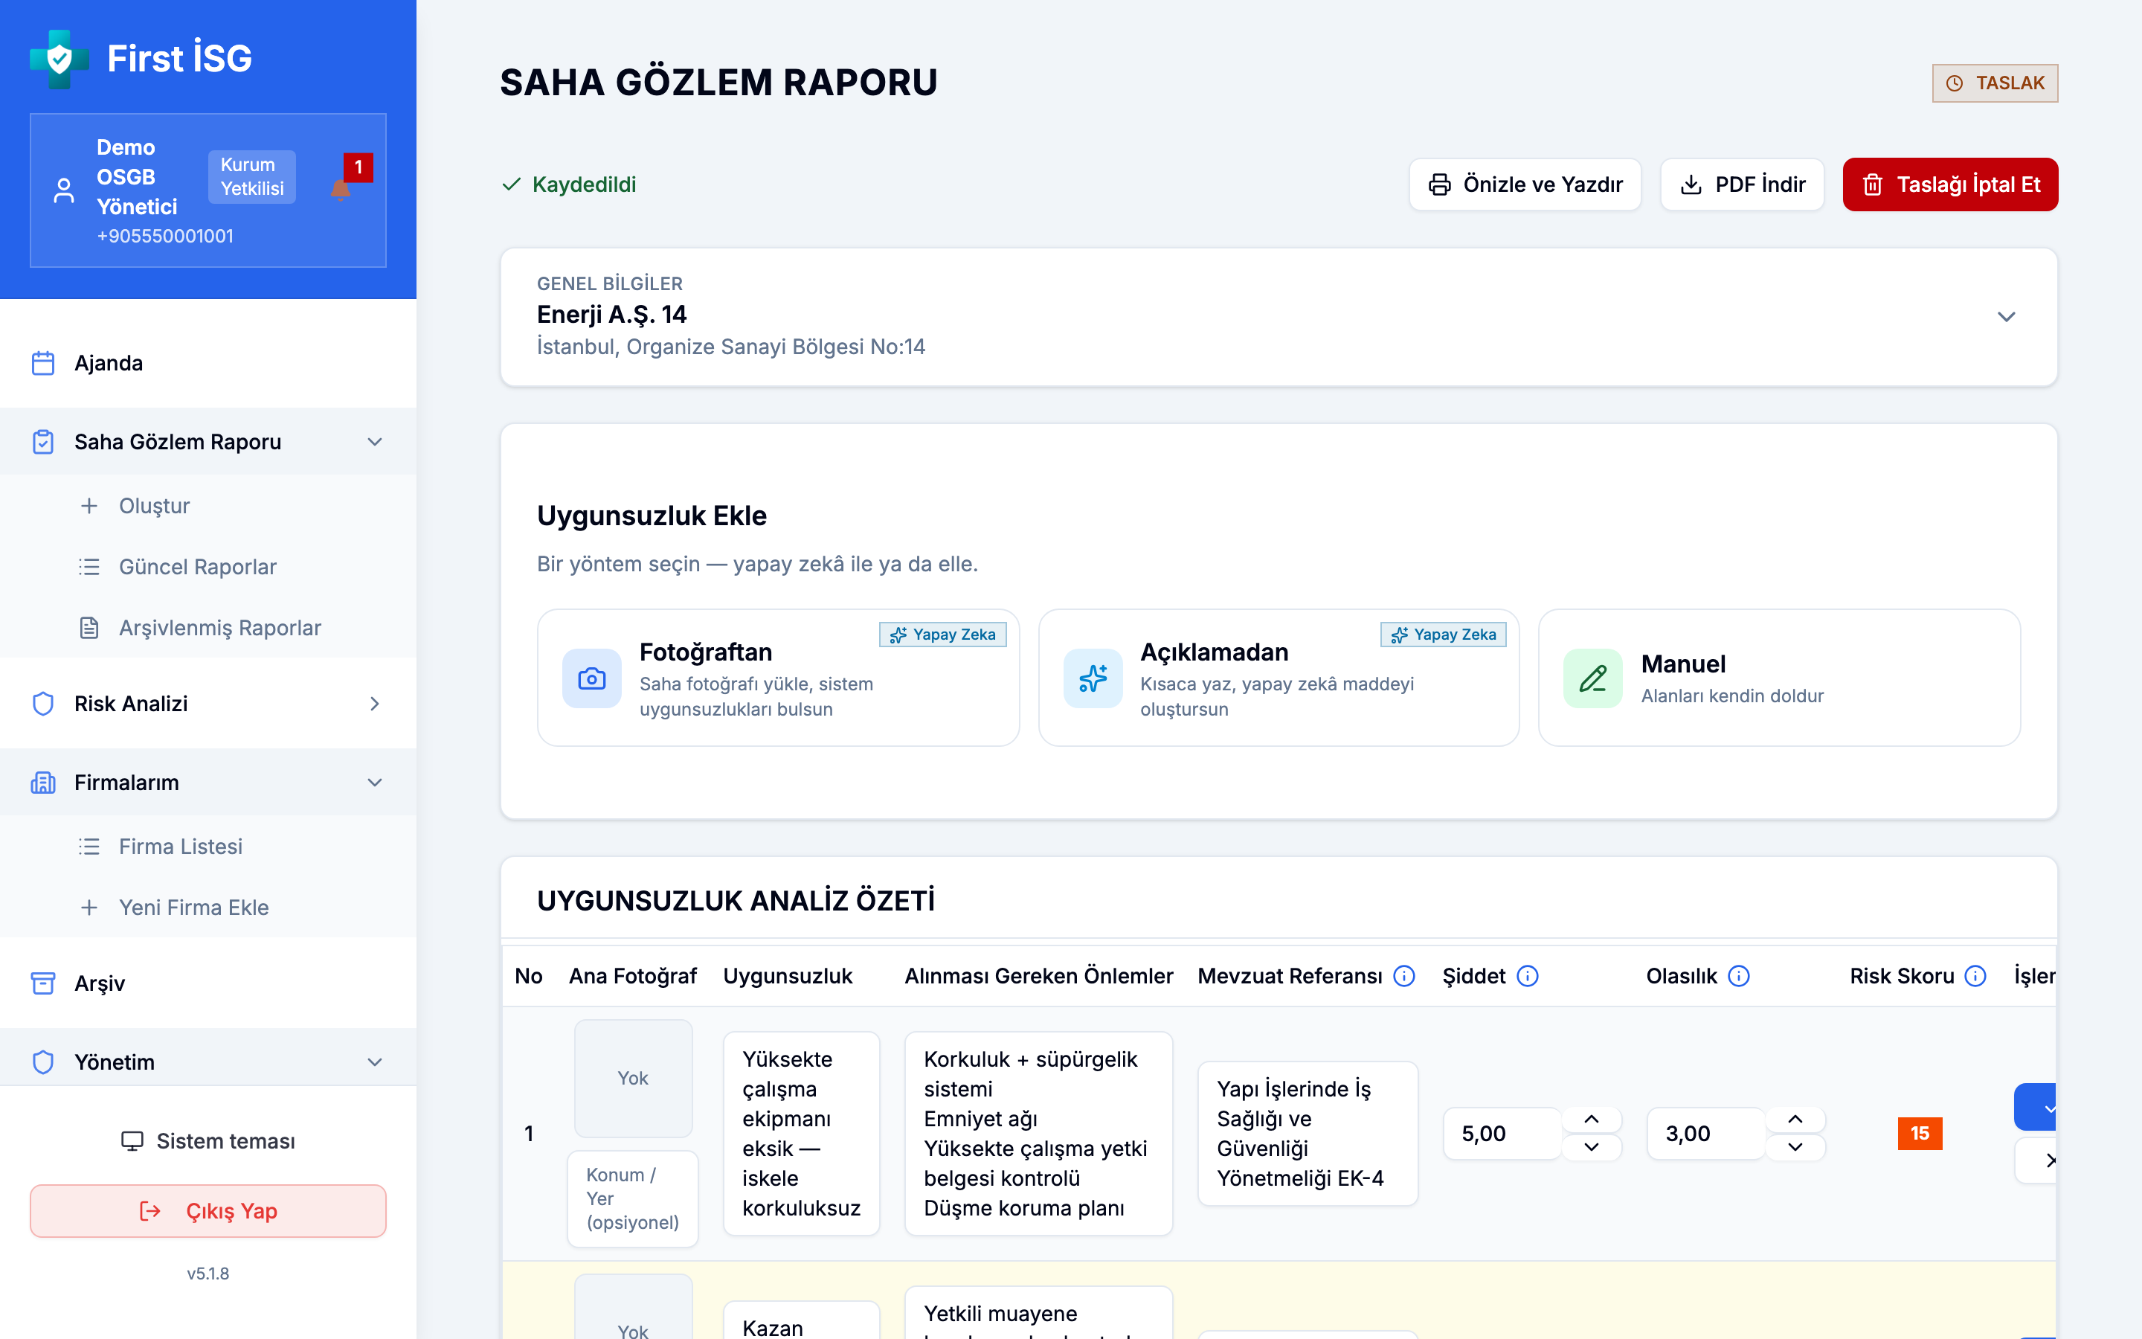Click the Yok photo placeholder in row 1
2142x1339 pixels.
[x=633, y=1079]
